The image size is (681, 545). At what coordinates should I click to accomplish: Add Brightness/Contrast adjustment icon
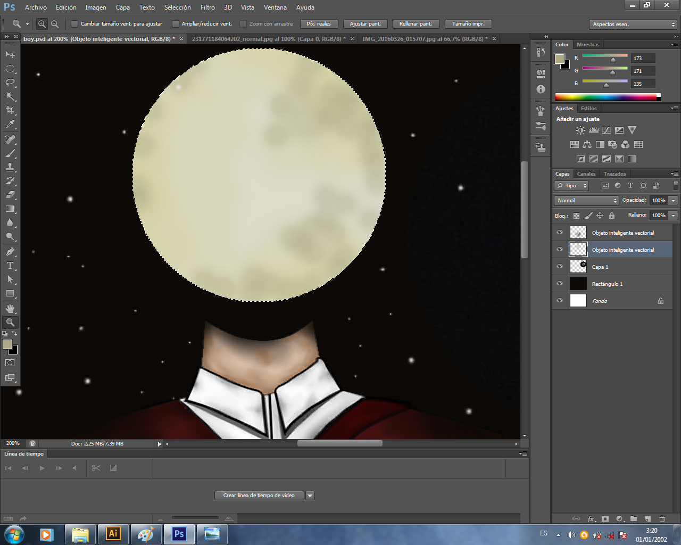coord(580,130)
